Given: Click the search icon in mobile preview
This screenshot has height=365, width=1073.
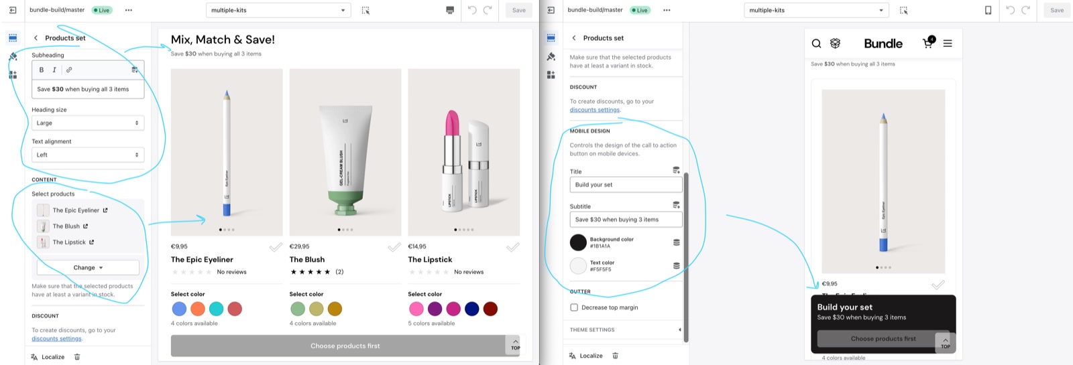Looking at the screenshot, I should pos(816,44).
